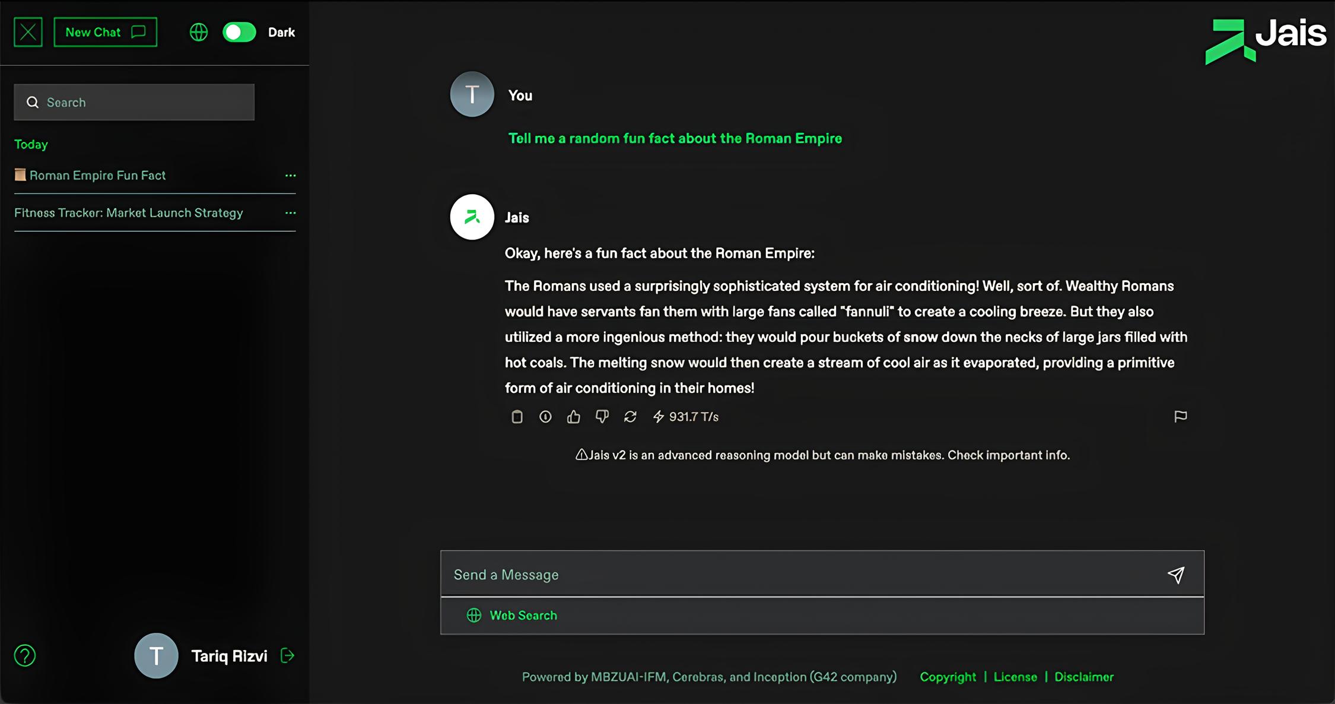Toggle the Dark mode switch
This screenshot has width=1335, height=704.
tap(239, 32)
